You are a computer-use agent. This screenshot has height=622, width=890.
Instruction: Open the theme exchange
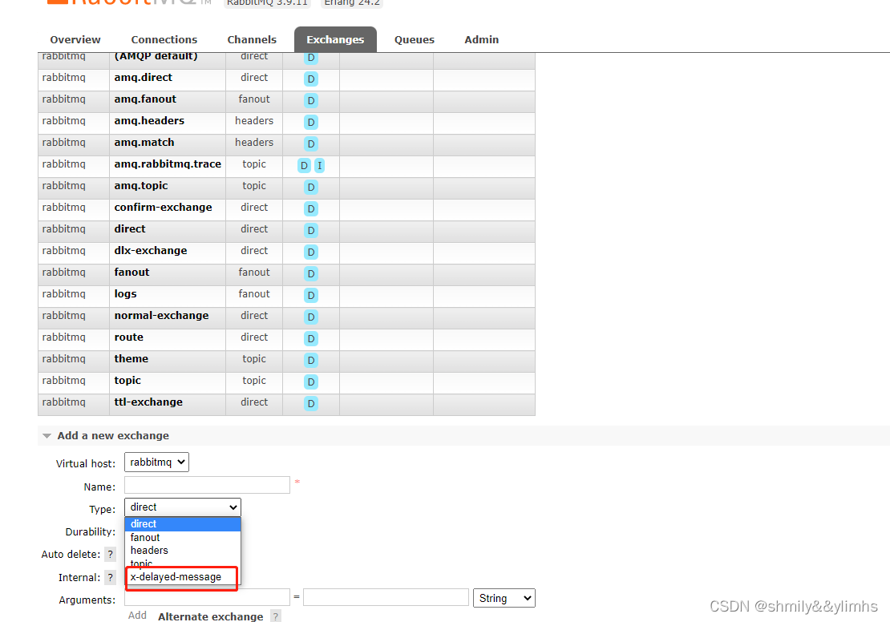click(131, 358)
